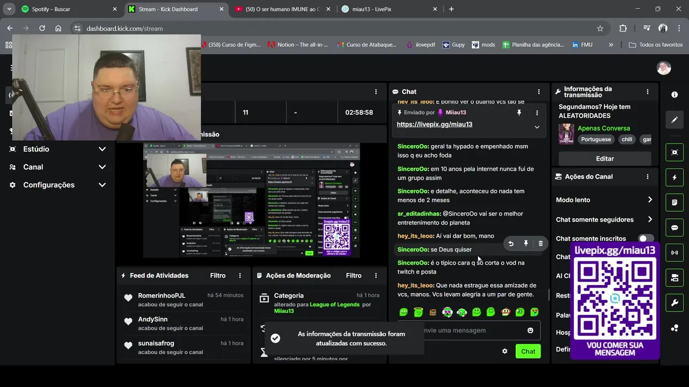The width and height of the screenshot is (689, 387).
Task: Open 'Informações da transmissão' panel options menu
Action: (x=648, y=92)
